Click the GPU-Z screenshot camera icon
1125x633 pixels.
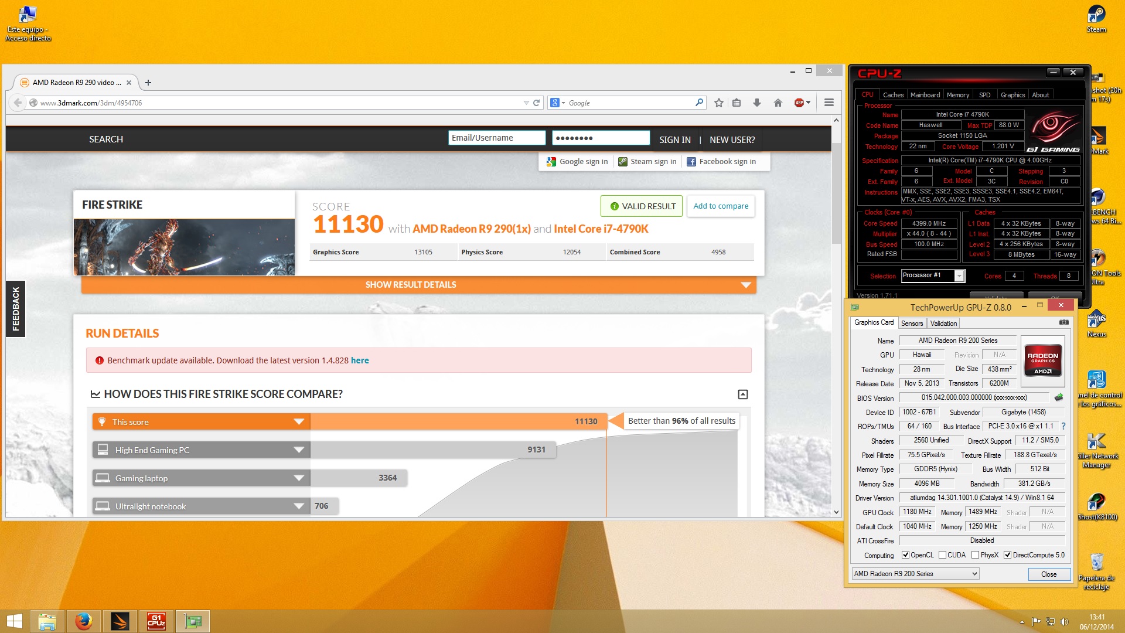coord(1063,322)
